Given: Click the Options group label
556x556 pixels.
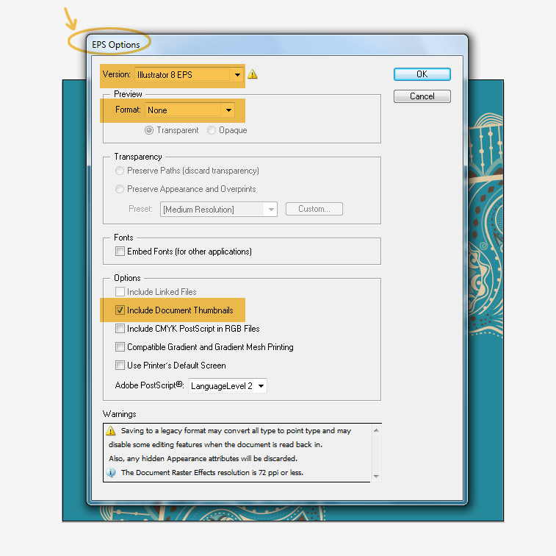Looking at the screenshot, I should [x=127, y=278].
